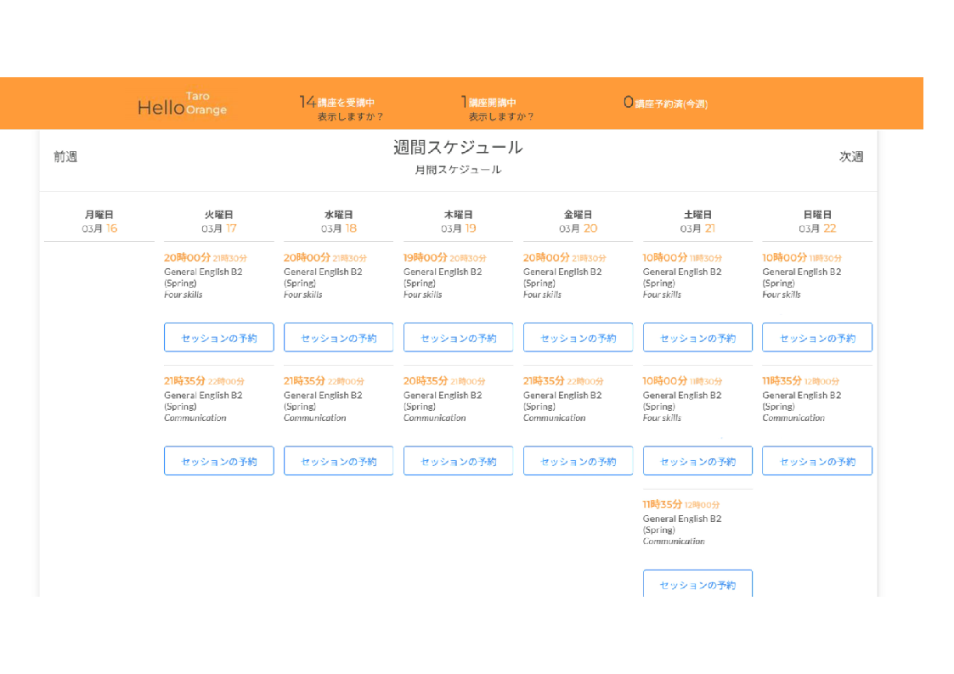Show the 1 course being taught

501,116
